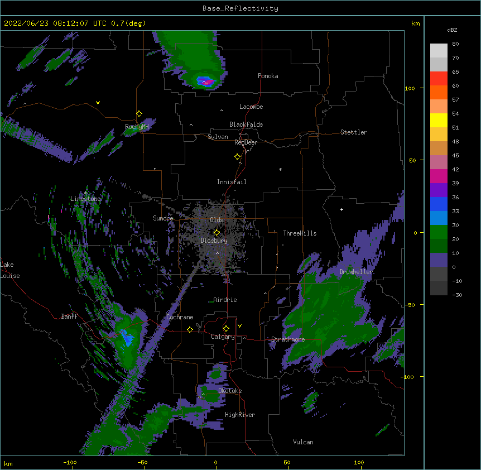
Task: Click the RockyMH label
Action: [x=137, y=127]
